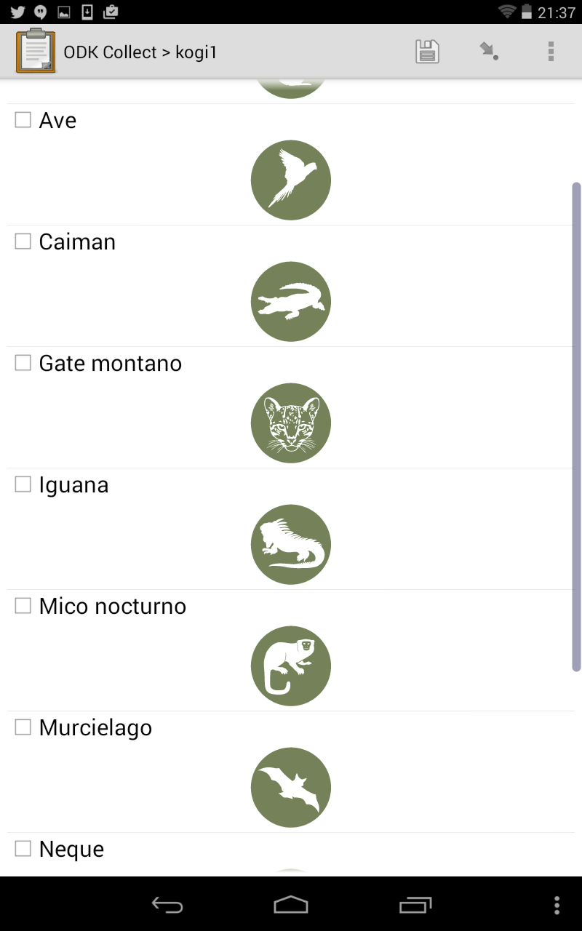Tap the iguana silhouette image

(x=291, y=545)
